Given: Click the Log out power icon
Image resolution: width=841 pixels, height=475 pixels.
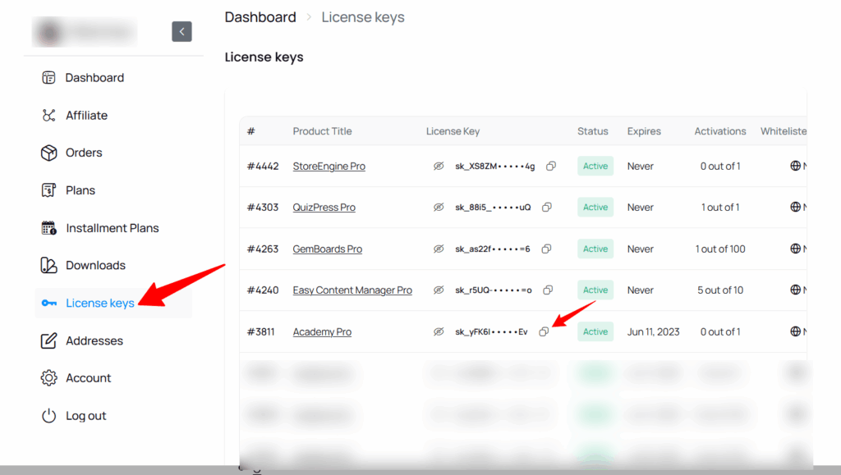Looking at the screenshot, I should (x=48, y=416).
